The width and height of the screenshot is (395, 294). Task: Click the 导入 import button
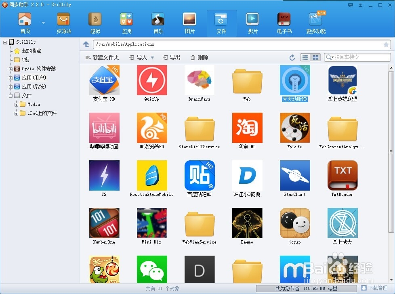click(x=138, y=57)
